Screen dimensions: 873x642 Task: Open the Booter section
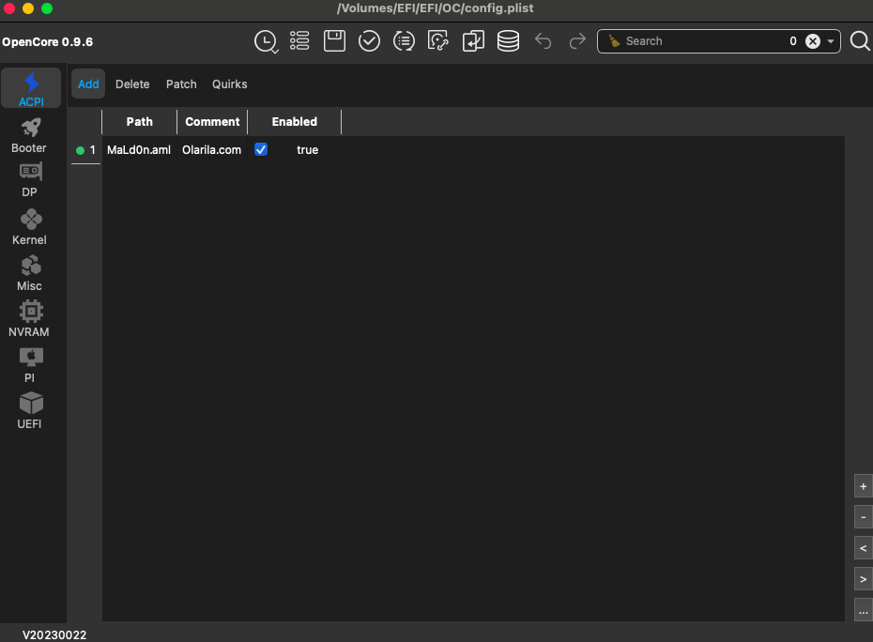coord(29,135)
